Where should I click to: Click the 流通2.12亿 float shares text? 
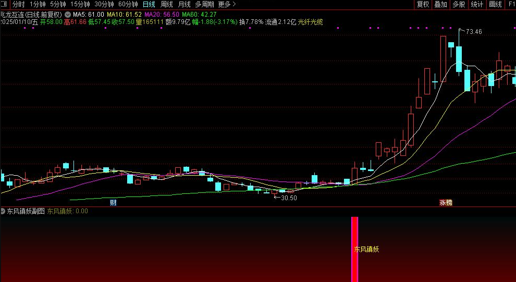(x=281, y=22)
